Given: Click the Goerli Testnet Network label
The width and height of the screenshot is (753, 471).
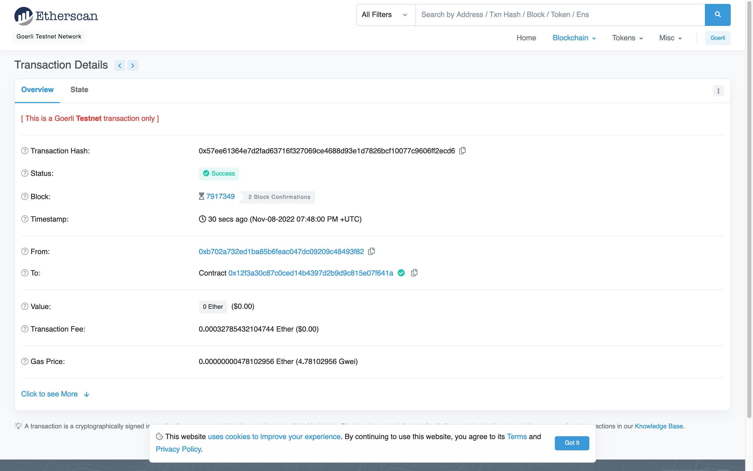Looking at the screenshot, I should point(49,36).
